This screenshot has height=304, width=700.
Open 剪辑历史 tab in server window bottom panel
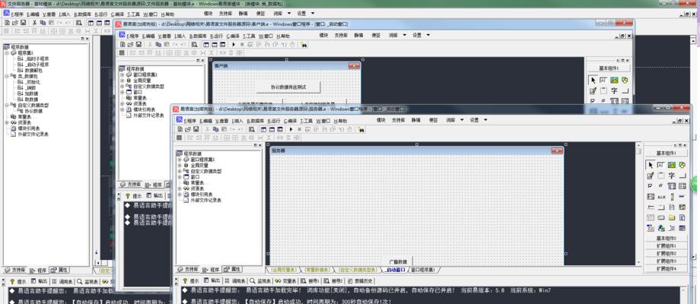pyautogui.click(x=361, y=281)
